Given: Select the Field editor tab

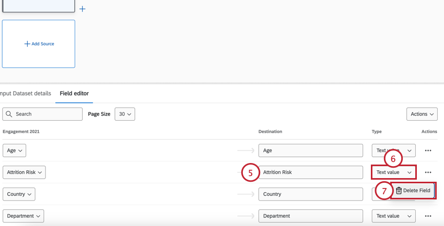Looking at the screenshot, I should point(74,94).
